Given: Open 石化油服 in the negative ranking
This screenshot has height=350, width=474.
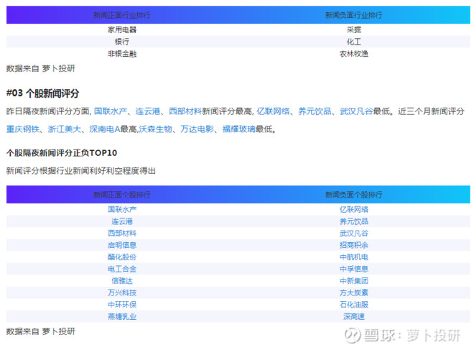Looking at the screenshot, I should coord(353,305).
